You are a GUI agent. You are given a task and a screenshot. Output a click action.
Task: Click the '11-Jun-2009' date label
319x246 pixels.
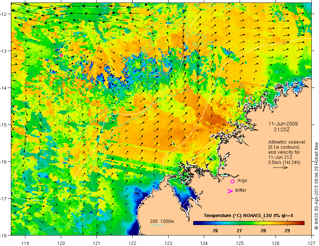(x=283, y=124)
